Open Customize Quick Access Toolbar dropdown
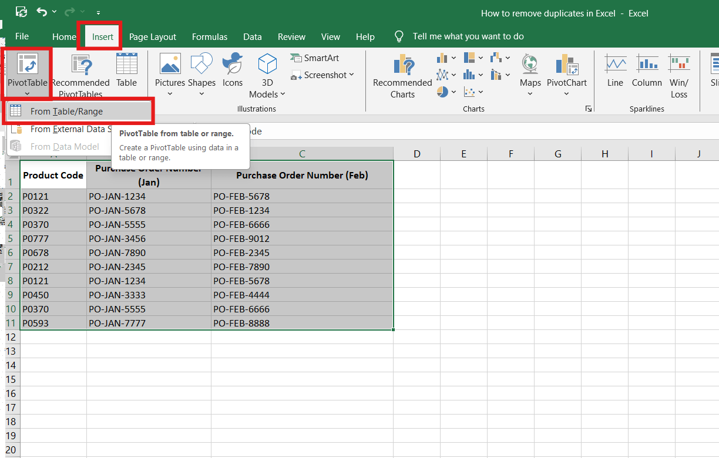Image resolution: width=719 pixels, height=458 pixels. pyautogui.click(x=98, y=12)
